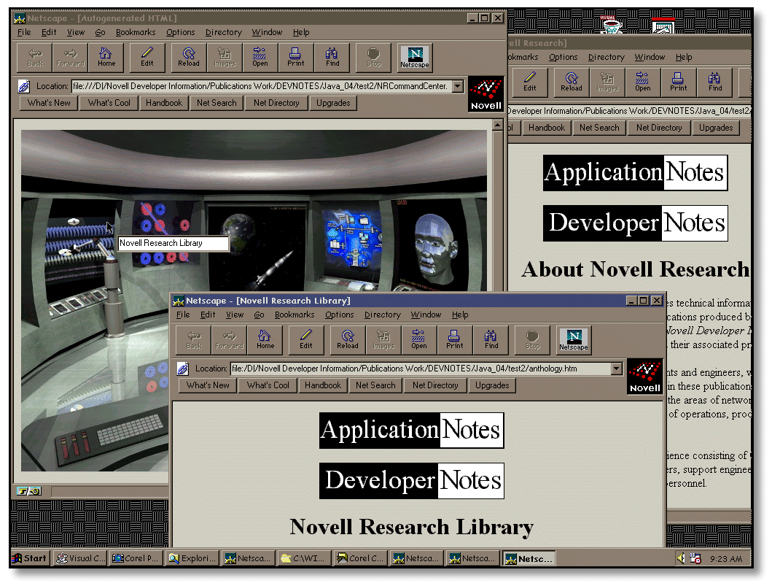Click Find in the Autogenerated HTML window toolbar
772x586 pixels.
click(x=332, y=58)
